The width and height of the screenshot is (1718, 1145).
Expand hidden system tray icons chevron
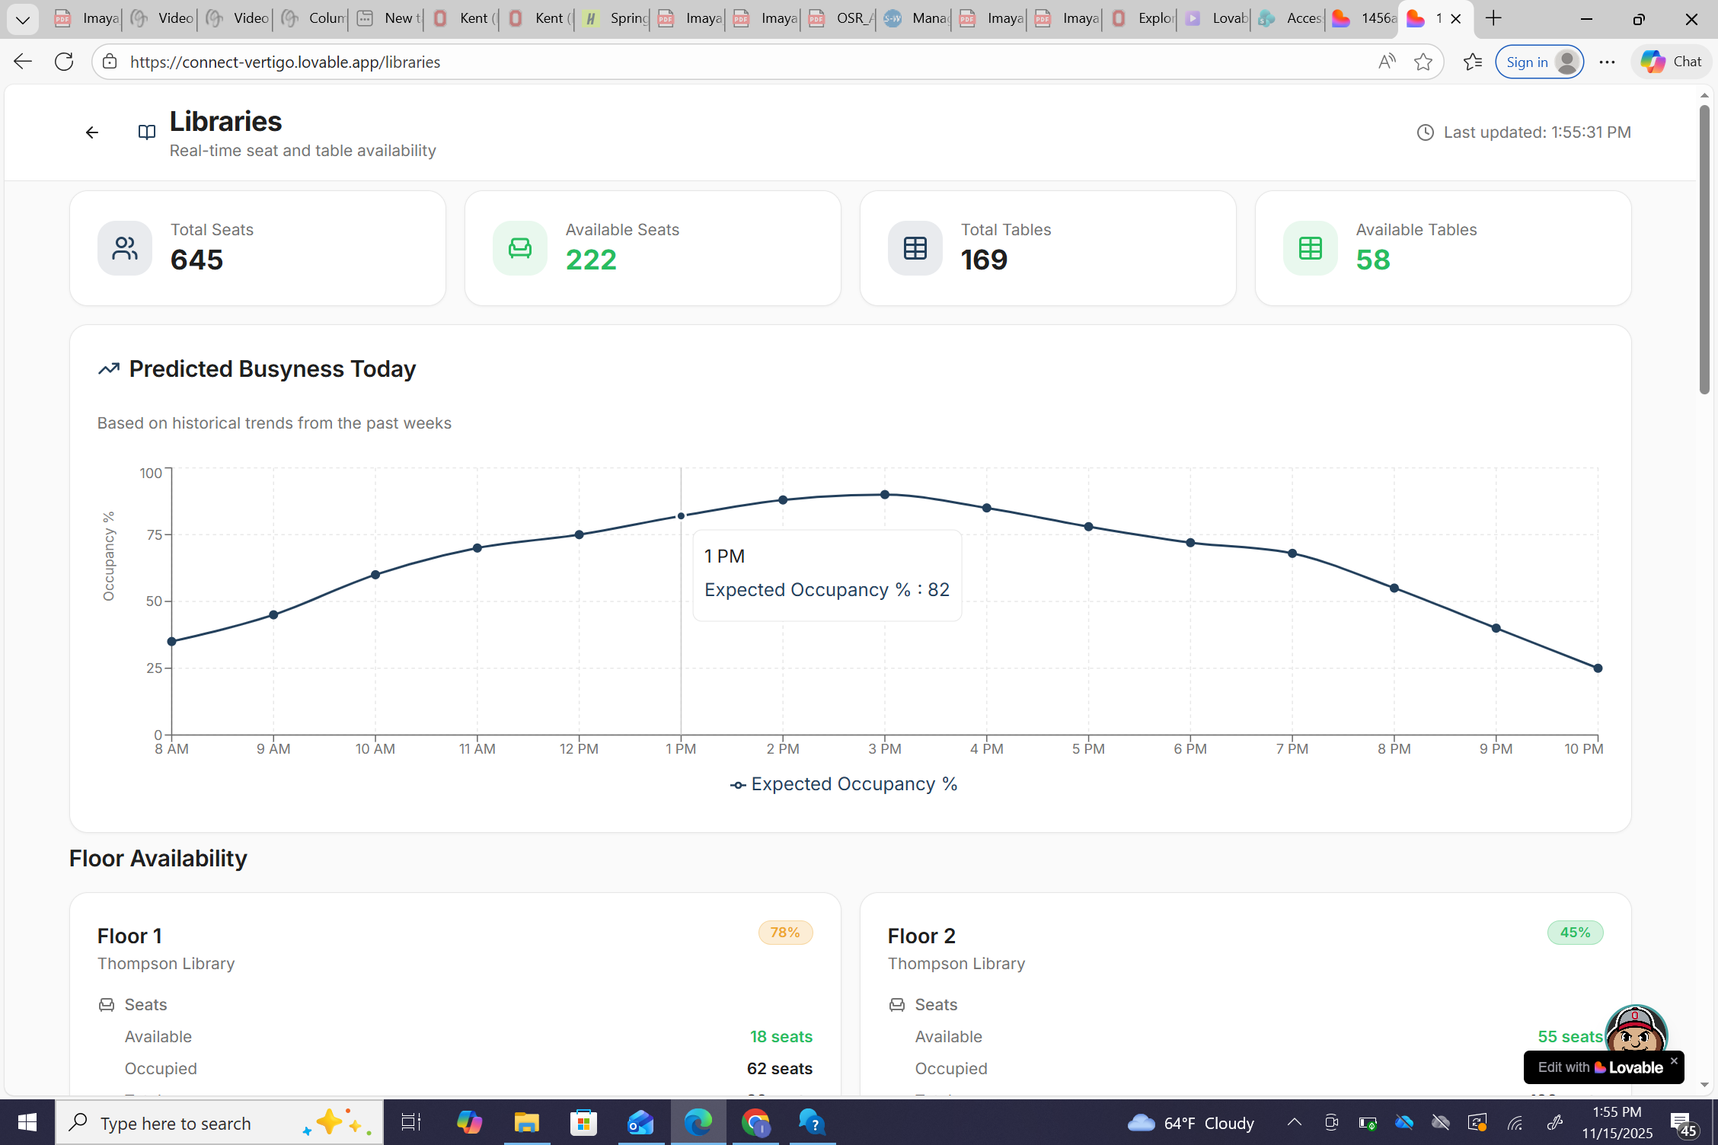pyautogui.click(x=1294, y=1122)
